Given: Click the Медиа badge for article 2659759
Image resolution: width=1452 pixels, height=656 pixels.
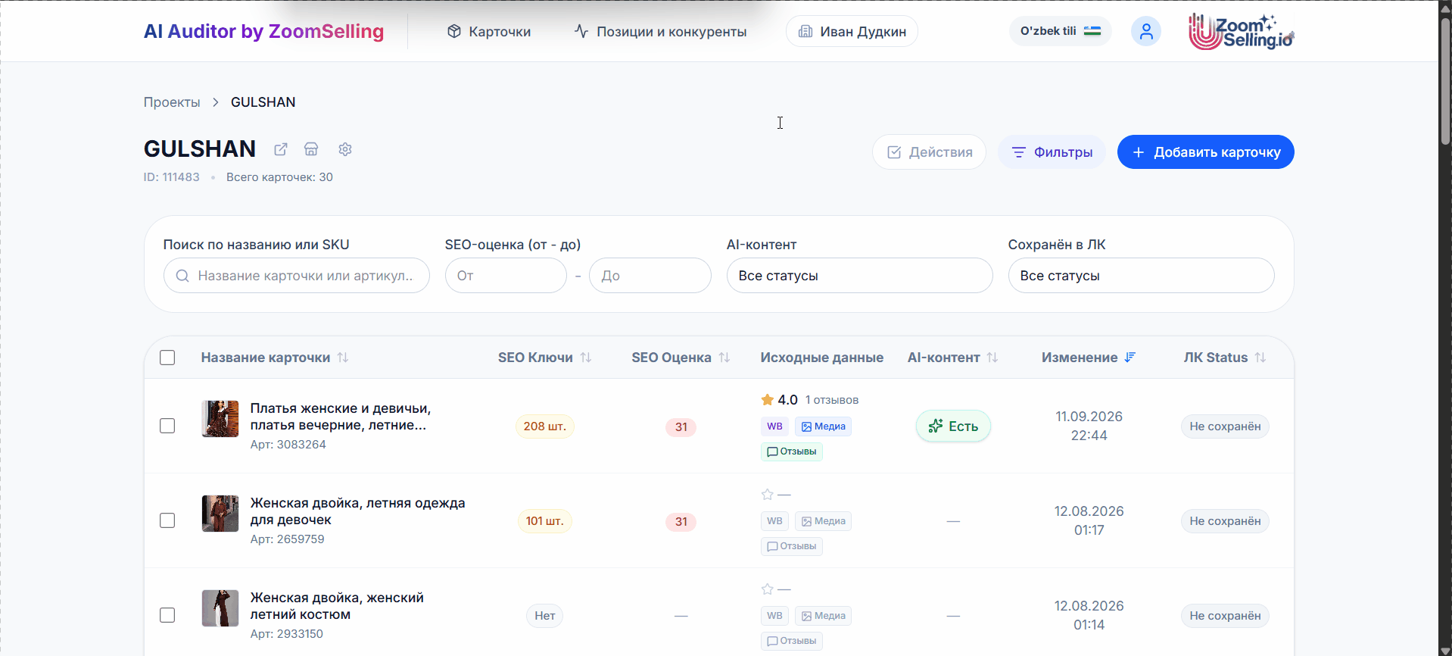Looking at the screenshot, I should (823, 521).
